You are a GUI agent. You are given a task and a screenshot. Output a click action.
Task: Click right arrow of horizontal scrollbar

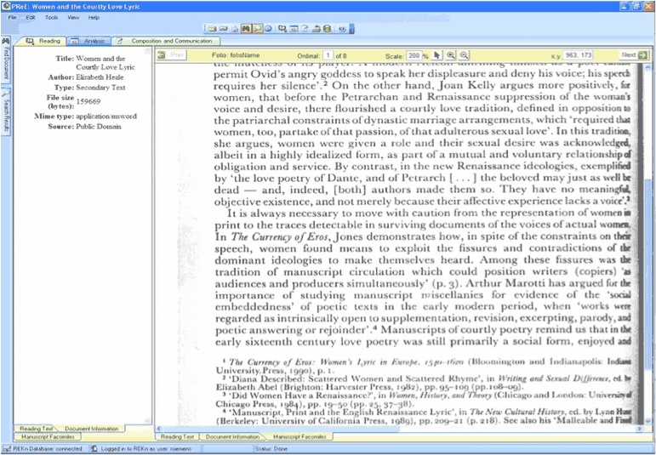pos(639,429)
